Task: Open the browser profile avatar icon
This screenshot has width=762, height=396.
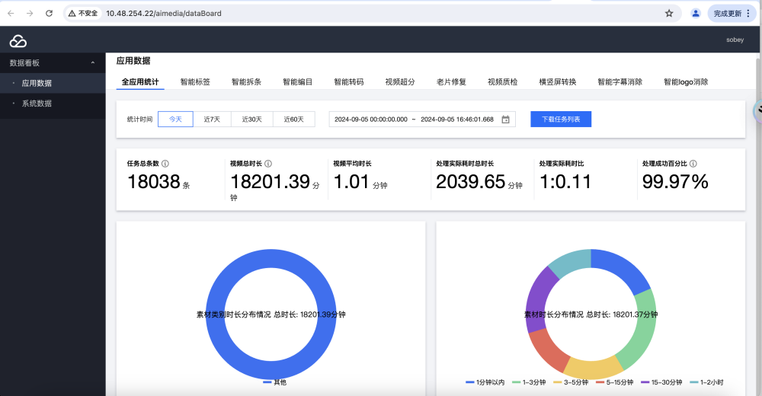Action: pos(696,13)
